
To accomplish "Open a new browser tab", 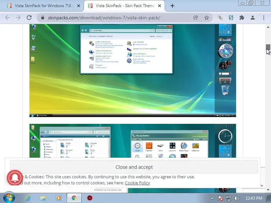I will coord(172,6).
